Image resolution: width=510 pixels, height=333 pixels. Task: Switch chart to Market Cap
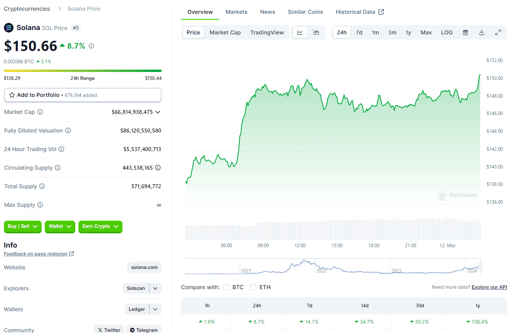[225, 32]
